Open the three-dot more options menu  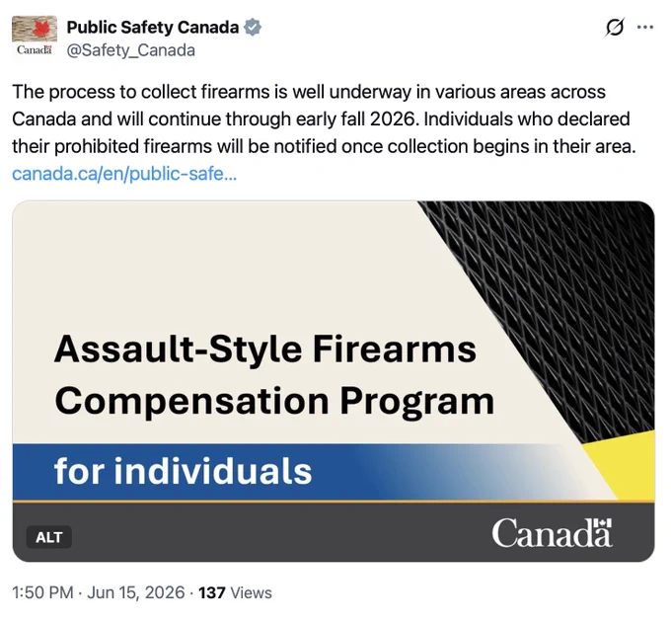coord(645,28)
